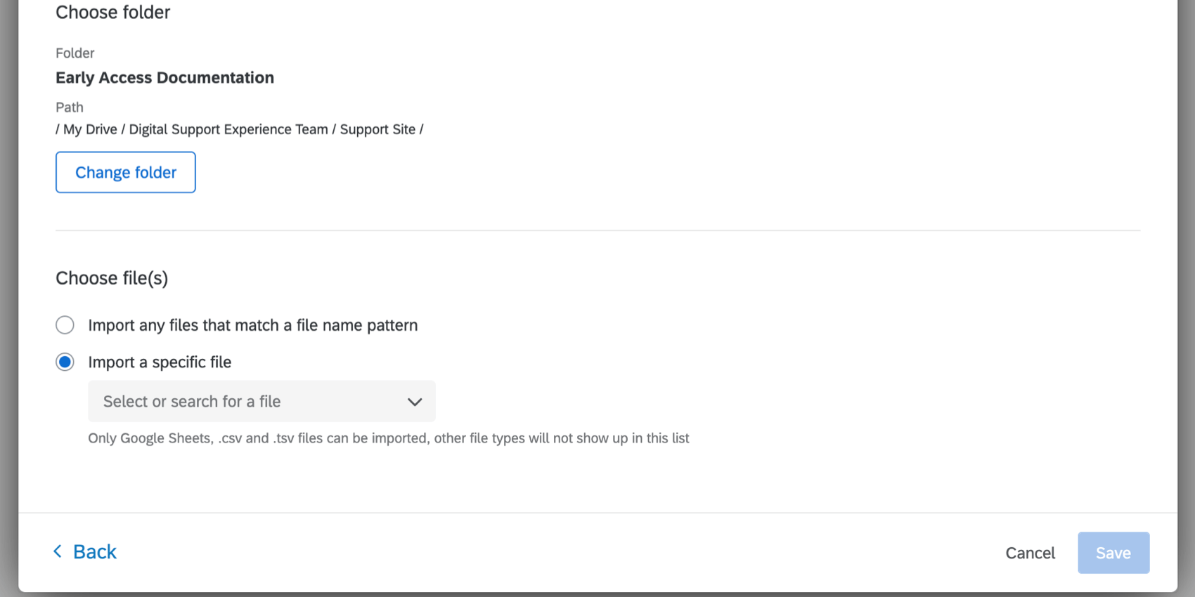Click the chevron arrow in the file dropdown
The width and height of the screenshot is (1195, 597).
pyautogui.click(x=415, y=402)
